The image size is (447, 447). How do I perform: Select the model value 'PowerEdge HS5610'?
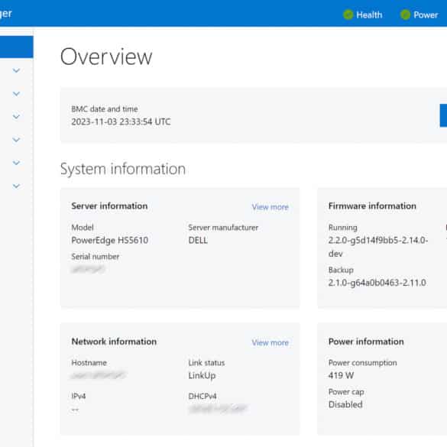pos(110,241)
